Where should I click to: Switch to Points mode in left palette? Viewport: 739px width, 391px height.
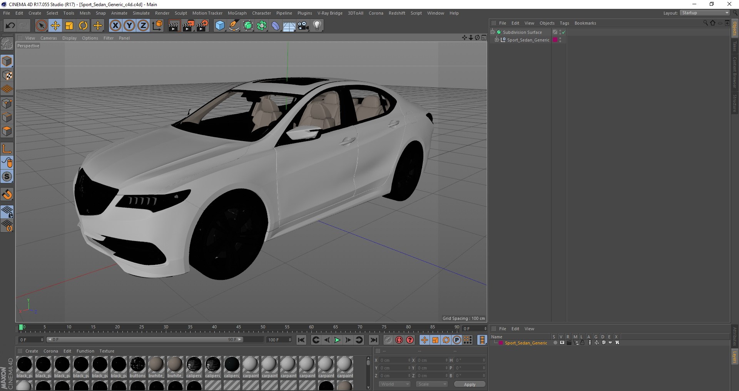pyautogui.click(x=7, y=103)
